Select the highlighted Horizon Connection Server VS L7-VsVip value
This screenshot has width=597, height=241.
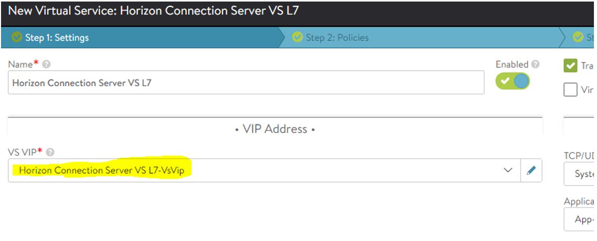101,170
